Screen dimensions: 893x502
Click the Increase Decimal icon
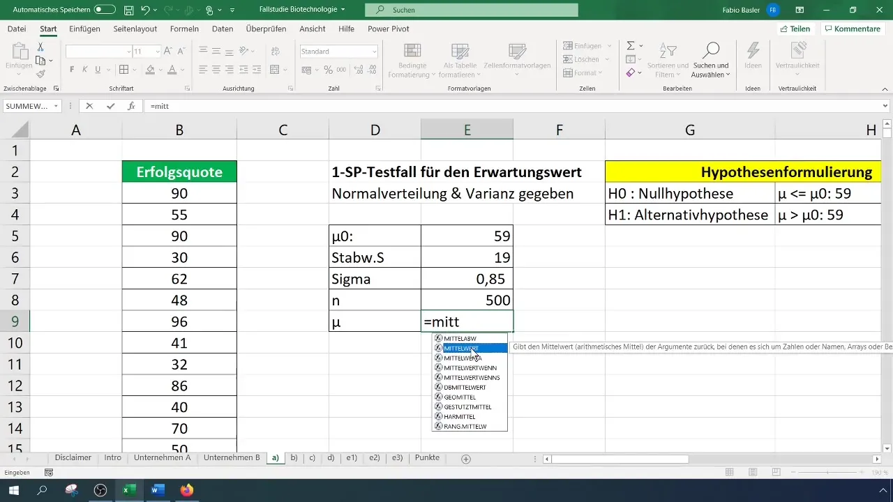point(358,70)
